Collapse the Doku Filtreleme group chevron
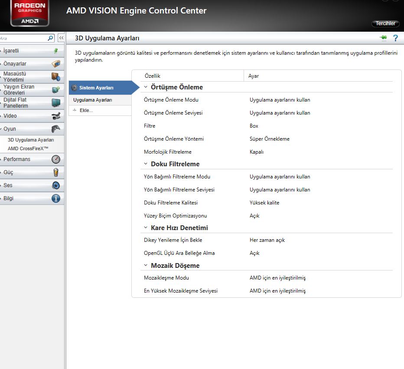 point(146,164)
